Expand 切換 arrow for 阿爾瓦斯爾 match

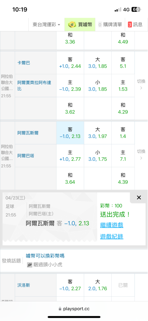[141, 155]
